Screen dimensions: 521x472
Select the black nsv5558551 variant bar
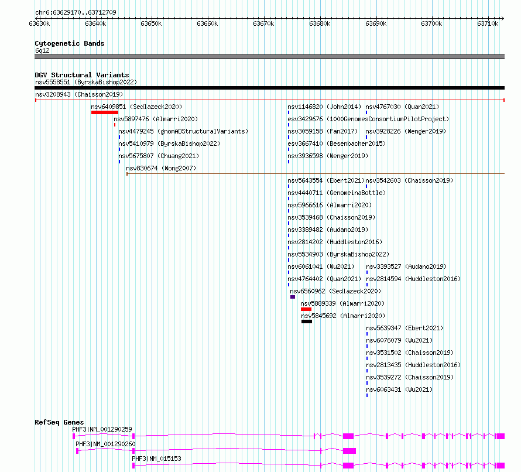269,88
